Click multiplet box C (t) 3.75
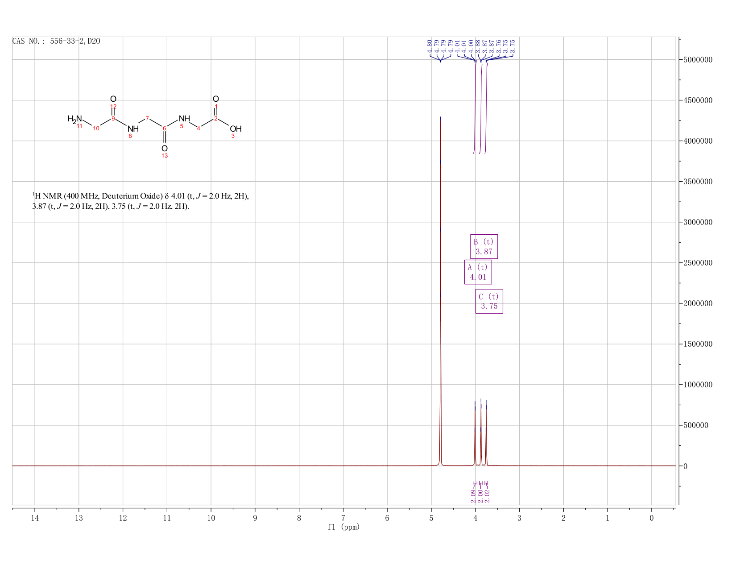Viewport: 736px width, 569px height. point(489,301)
